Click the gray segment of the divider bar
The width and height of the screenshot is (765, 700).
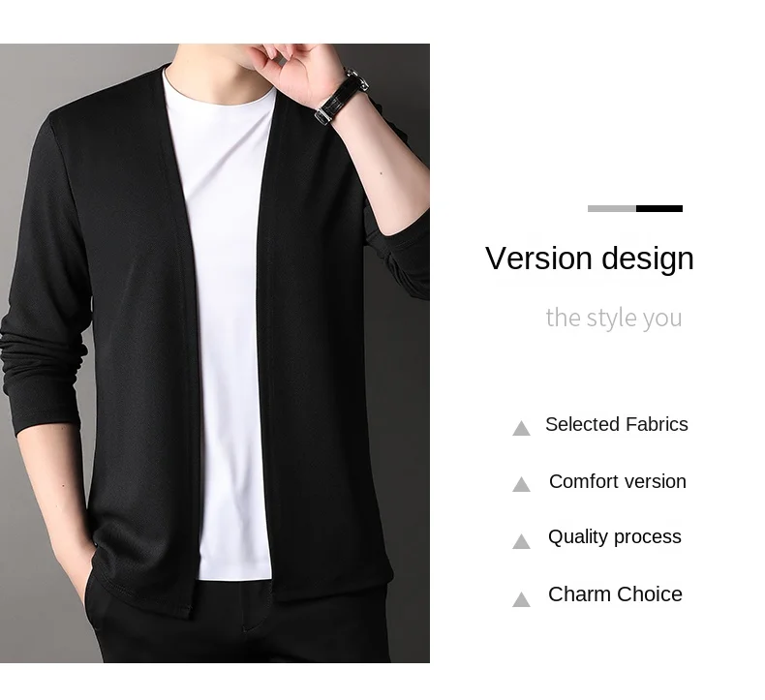(612, 209)
